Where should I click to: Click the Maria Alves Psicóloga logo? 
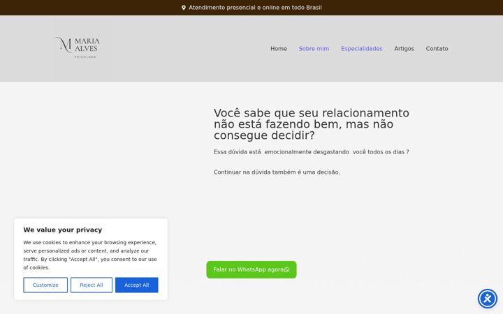(78, 47)
